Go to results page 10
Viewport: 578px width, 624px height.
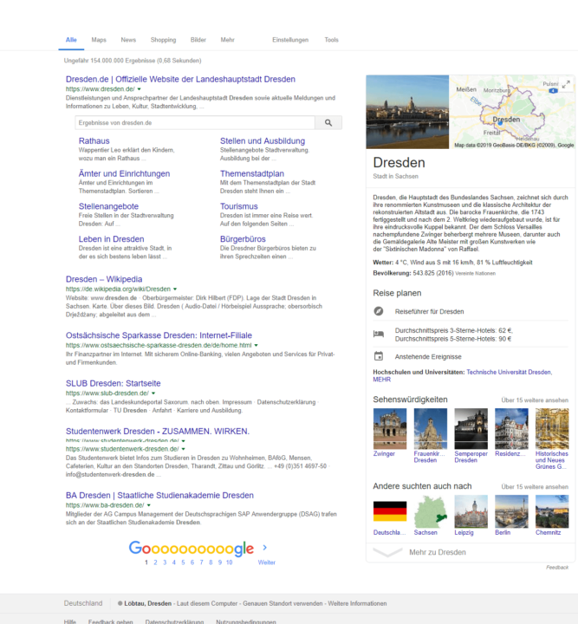[229, 562]
